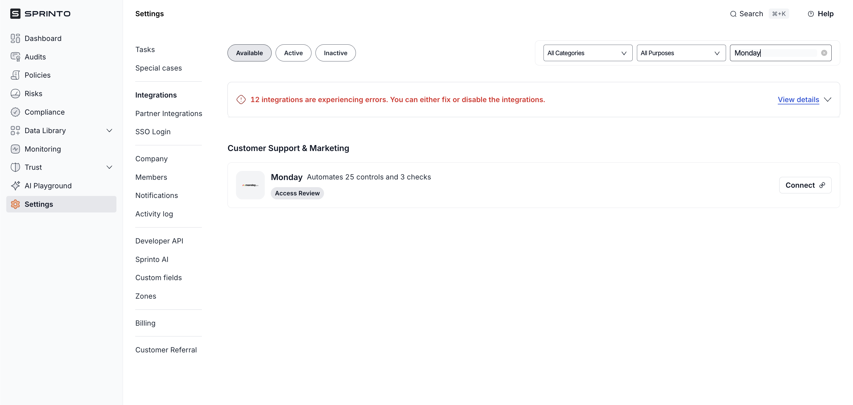This screenshot has width=853, height=405.
Task: Click the AI Playground sparkle icon
Action: (15, 186)
